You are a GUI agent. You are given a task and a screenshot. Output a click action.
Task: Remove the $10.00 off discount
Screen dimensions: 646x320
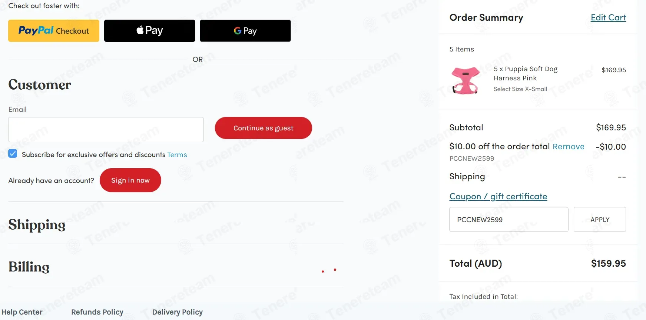tap(568, 147)
